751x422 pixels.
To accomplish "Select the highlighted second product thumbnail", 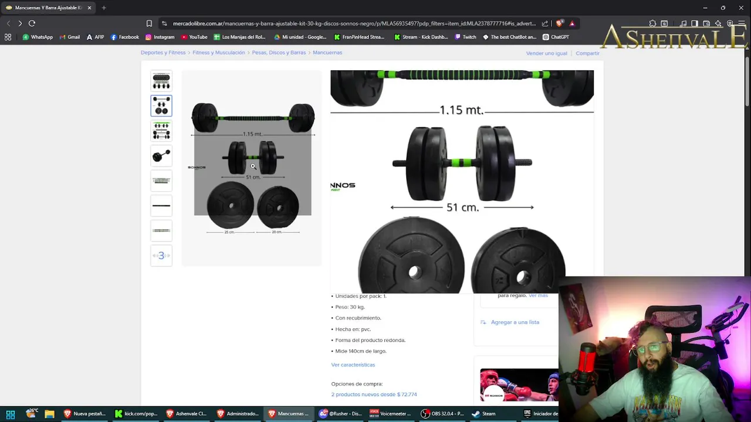I will [161, 105].
